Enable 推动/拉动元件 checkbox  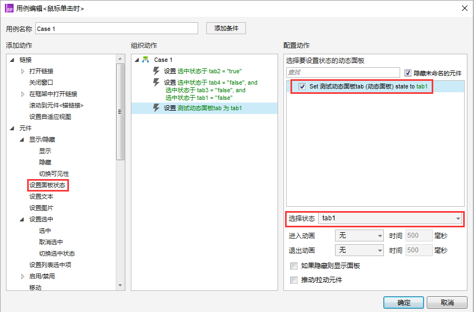(x=294, y=280)
